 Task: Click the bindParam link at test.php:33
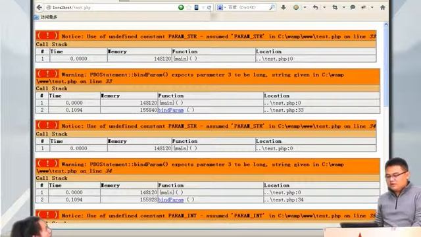[x=171, y=110]
